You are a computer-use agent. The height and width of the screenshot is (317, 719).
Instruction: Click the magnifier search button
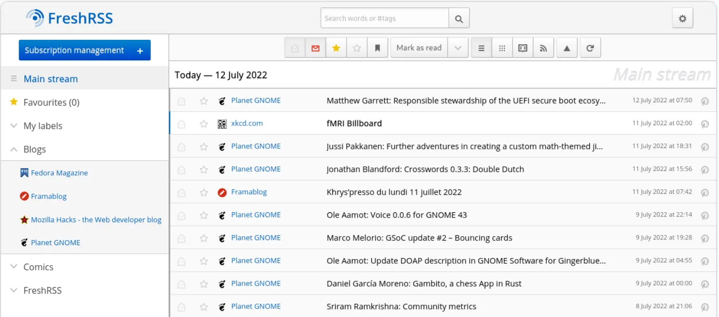tap(459, 19)
